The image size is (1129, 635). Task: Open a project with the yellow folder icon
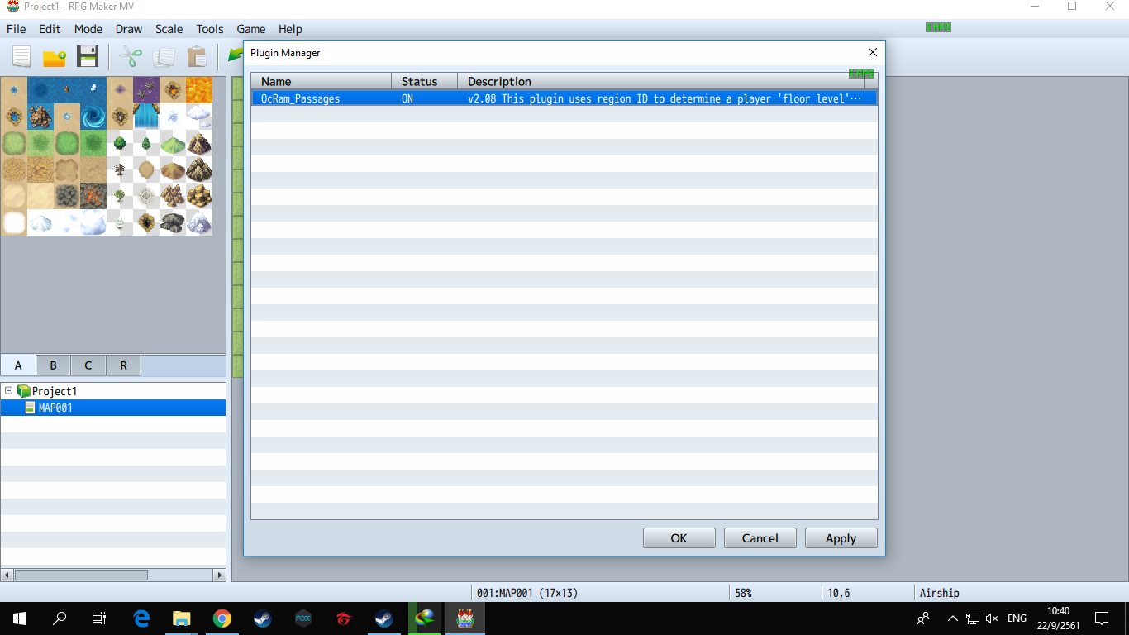click(55, 57)
